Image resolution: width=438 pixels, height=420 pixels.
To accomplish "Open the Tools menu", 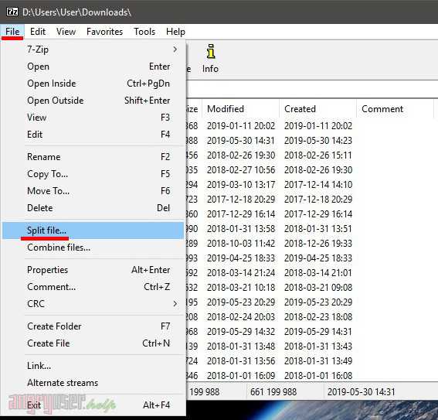I will click(x=144, y=31).
